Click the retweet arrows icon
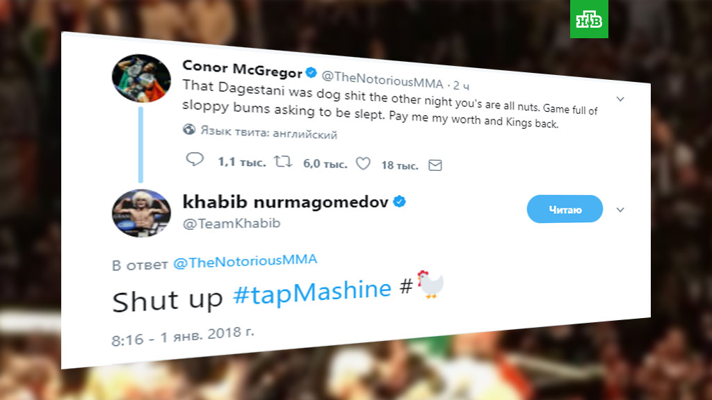712x400 pixels. tap(284, 162)
